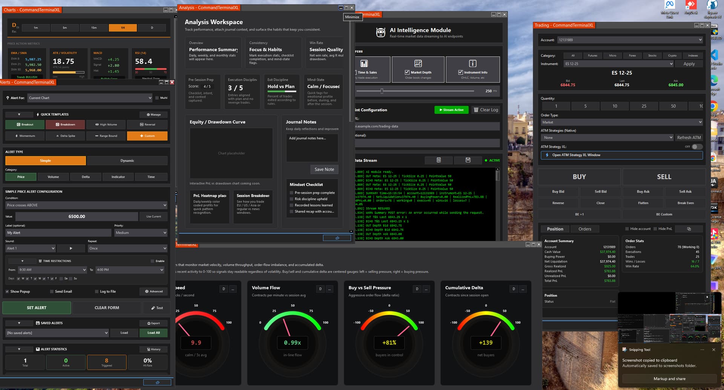
Task: Expand the Order Type dropdown
Action: click(x=621, y=122)
